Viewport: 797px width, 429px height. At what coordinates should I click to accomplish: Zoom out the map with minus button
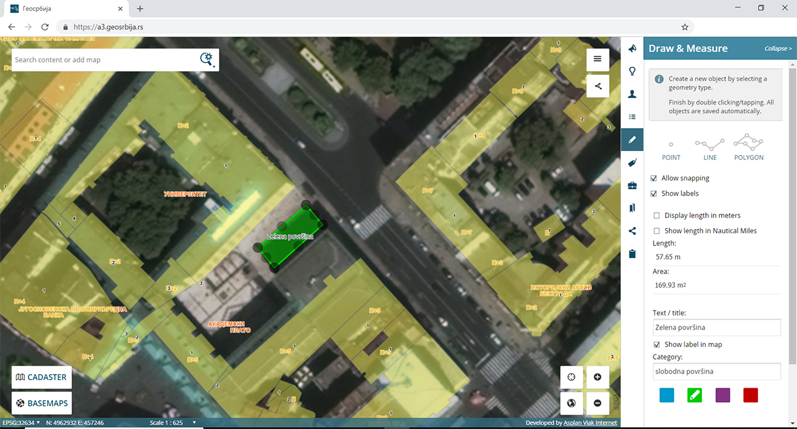[597, 403]
